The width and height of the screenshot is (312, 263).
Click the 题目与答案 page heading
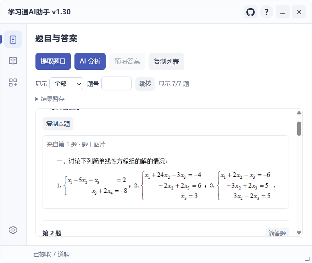tap(56, 38)
